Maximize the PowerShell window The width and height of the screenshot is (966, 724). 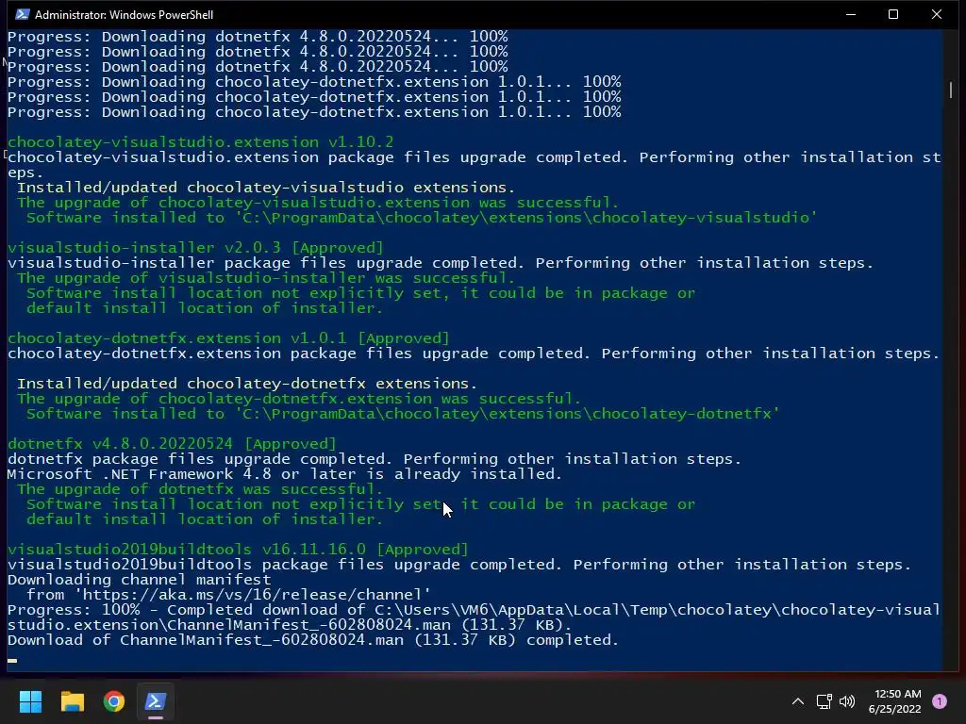pyautogui.click(x=893, y=14)
